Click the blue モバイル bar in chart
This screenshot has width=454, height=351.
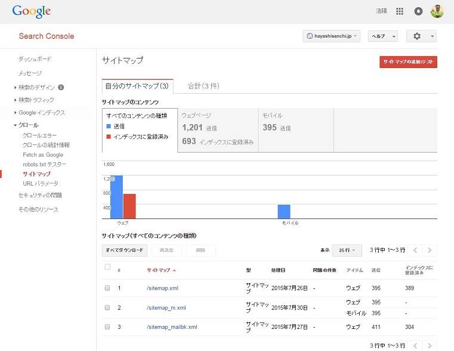click(x=284, y=212)
